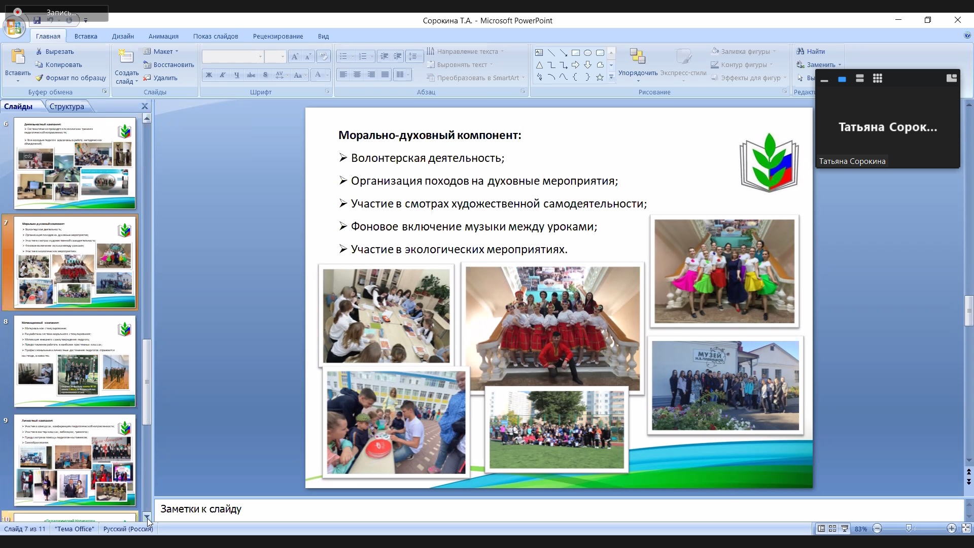The height and width of the screenshot is (548, 974).
Task: Toggle Underline (Ч) formatting
Action: pos(236,75)
